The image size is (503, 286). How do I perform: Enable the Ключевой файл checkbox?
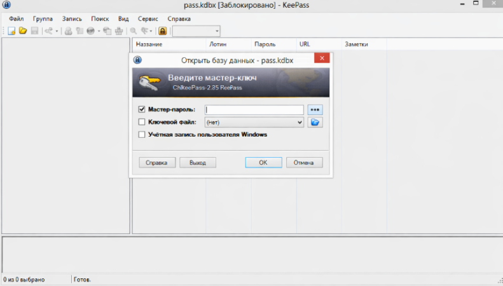[x=142, y=122]
